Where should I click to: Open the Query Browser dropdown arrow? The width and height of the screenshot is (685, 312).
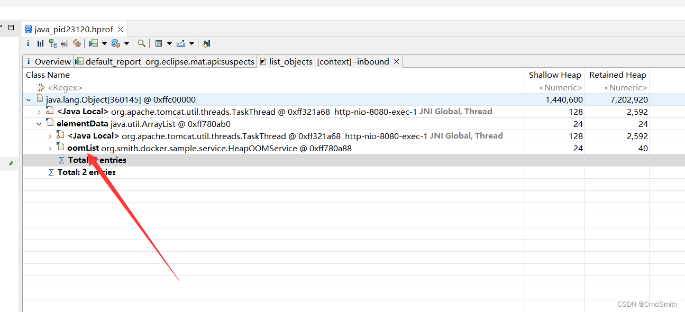[127, 43]
